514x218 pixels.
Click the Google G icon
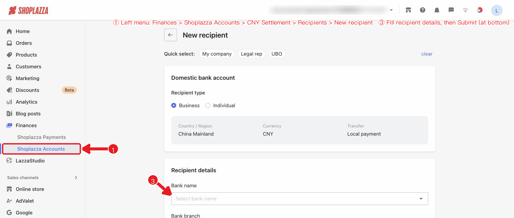coord(9,213)
